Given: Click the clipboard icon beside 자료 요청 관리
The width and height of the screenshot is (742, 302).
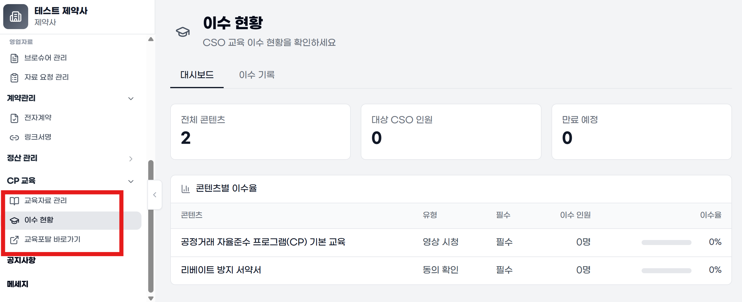Looking at the screenshot, I should click(x=14, y=77).
